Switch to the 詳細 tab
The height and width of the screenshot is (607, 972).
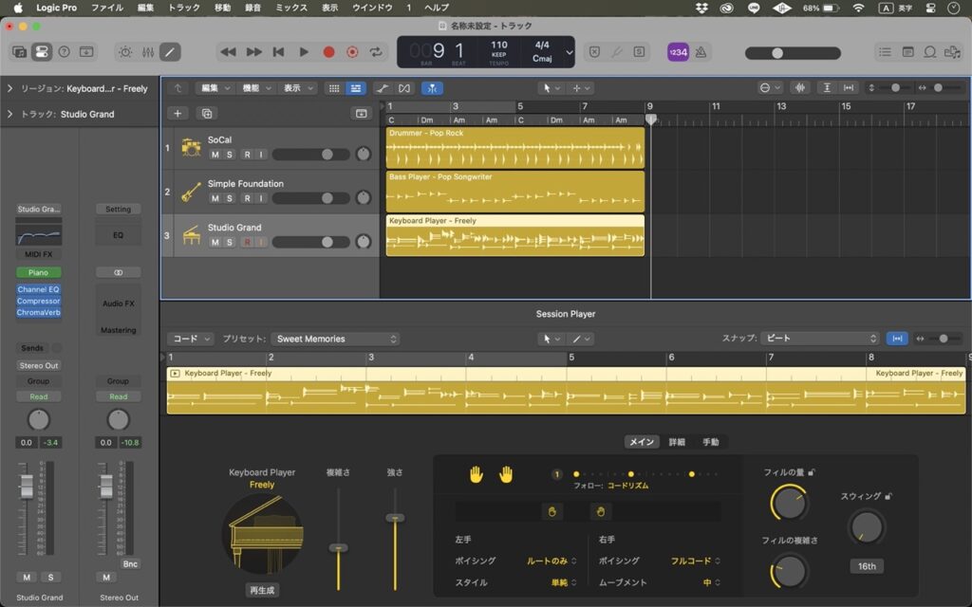[x=677, y=442]
